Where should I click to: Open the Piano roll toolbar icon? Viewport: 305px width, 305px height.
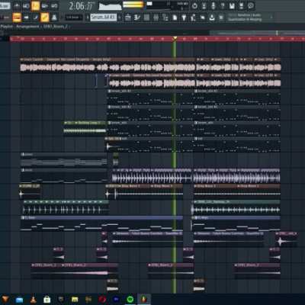tap(137, 18)
